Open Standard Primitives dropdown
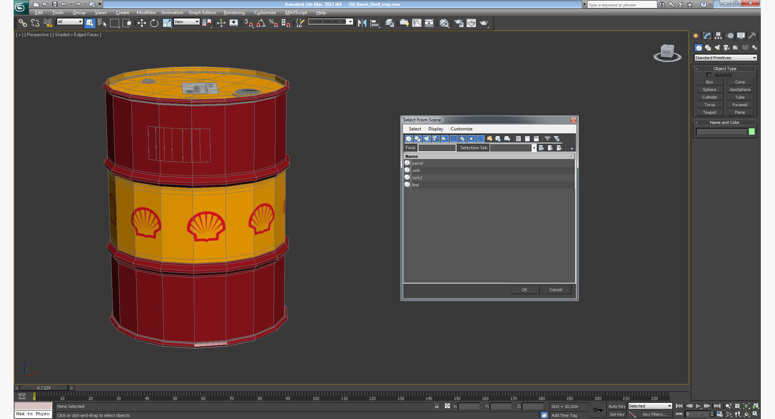 click(725, 58)
